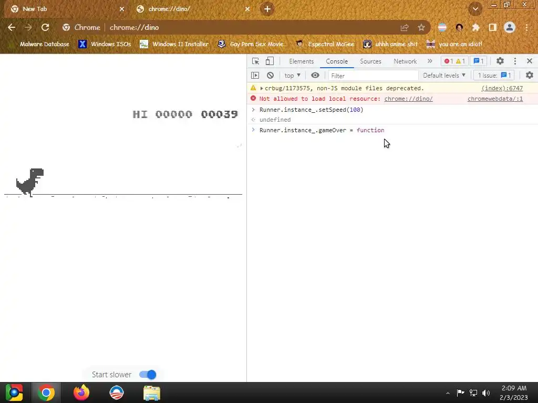Open Console settings gear
The image size is (538, 403).
click(x=530, y=76)
